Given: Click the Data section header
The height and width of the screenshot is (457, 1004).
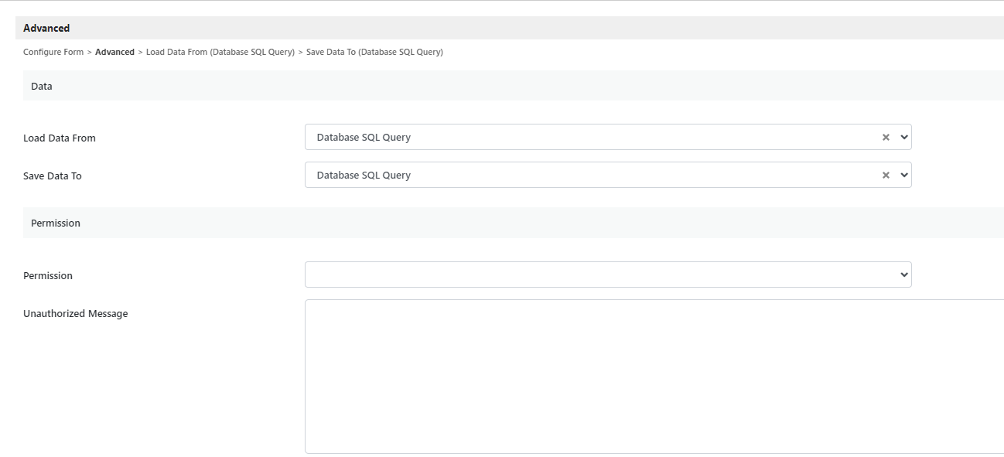Looking at the screenshot, I should point(42,87).
